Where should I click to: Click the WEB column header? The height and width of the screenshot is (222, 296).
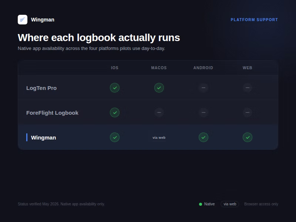(x=247, y=68)
